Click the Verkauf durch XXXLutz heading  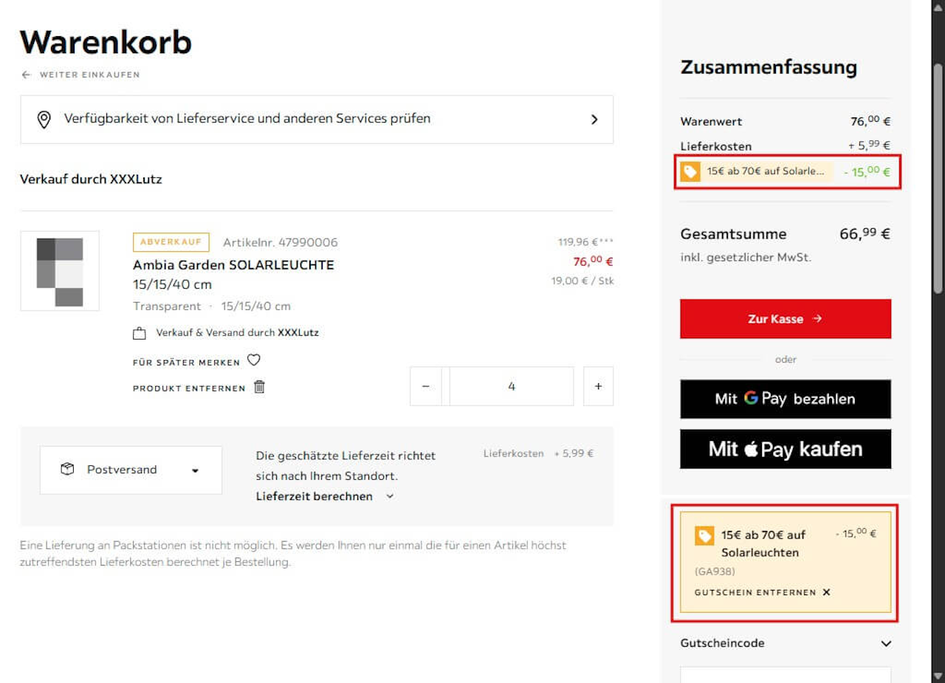coord(91,179)
